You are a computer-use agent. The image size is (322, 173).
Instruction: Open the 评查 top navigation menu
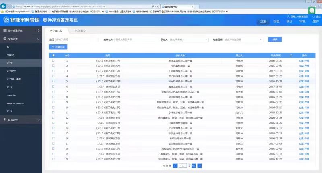pyautogui.click(x=276, y=21)
